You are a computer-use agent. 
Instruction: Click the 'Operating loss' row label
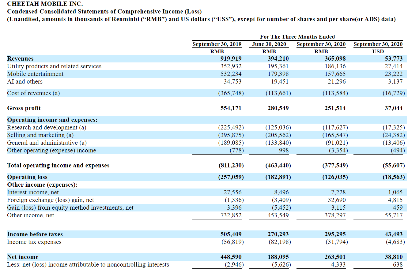pyautogui.click(x=27, y=177)
